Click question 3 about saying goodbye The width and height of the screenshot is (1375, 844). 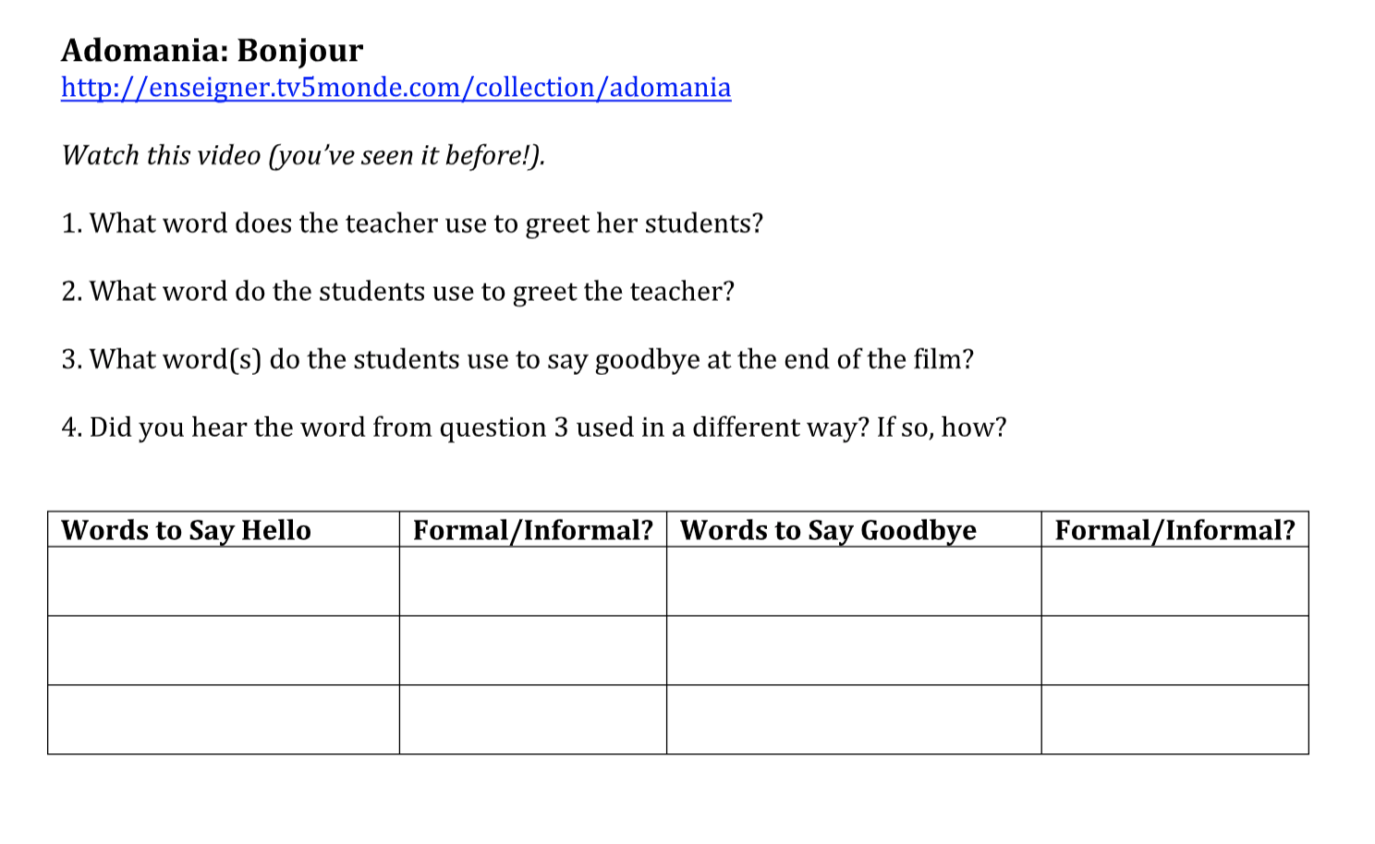click(x=517, y=359)
